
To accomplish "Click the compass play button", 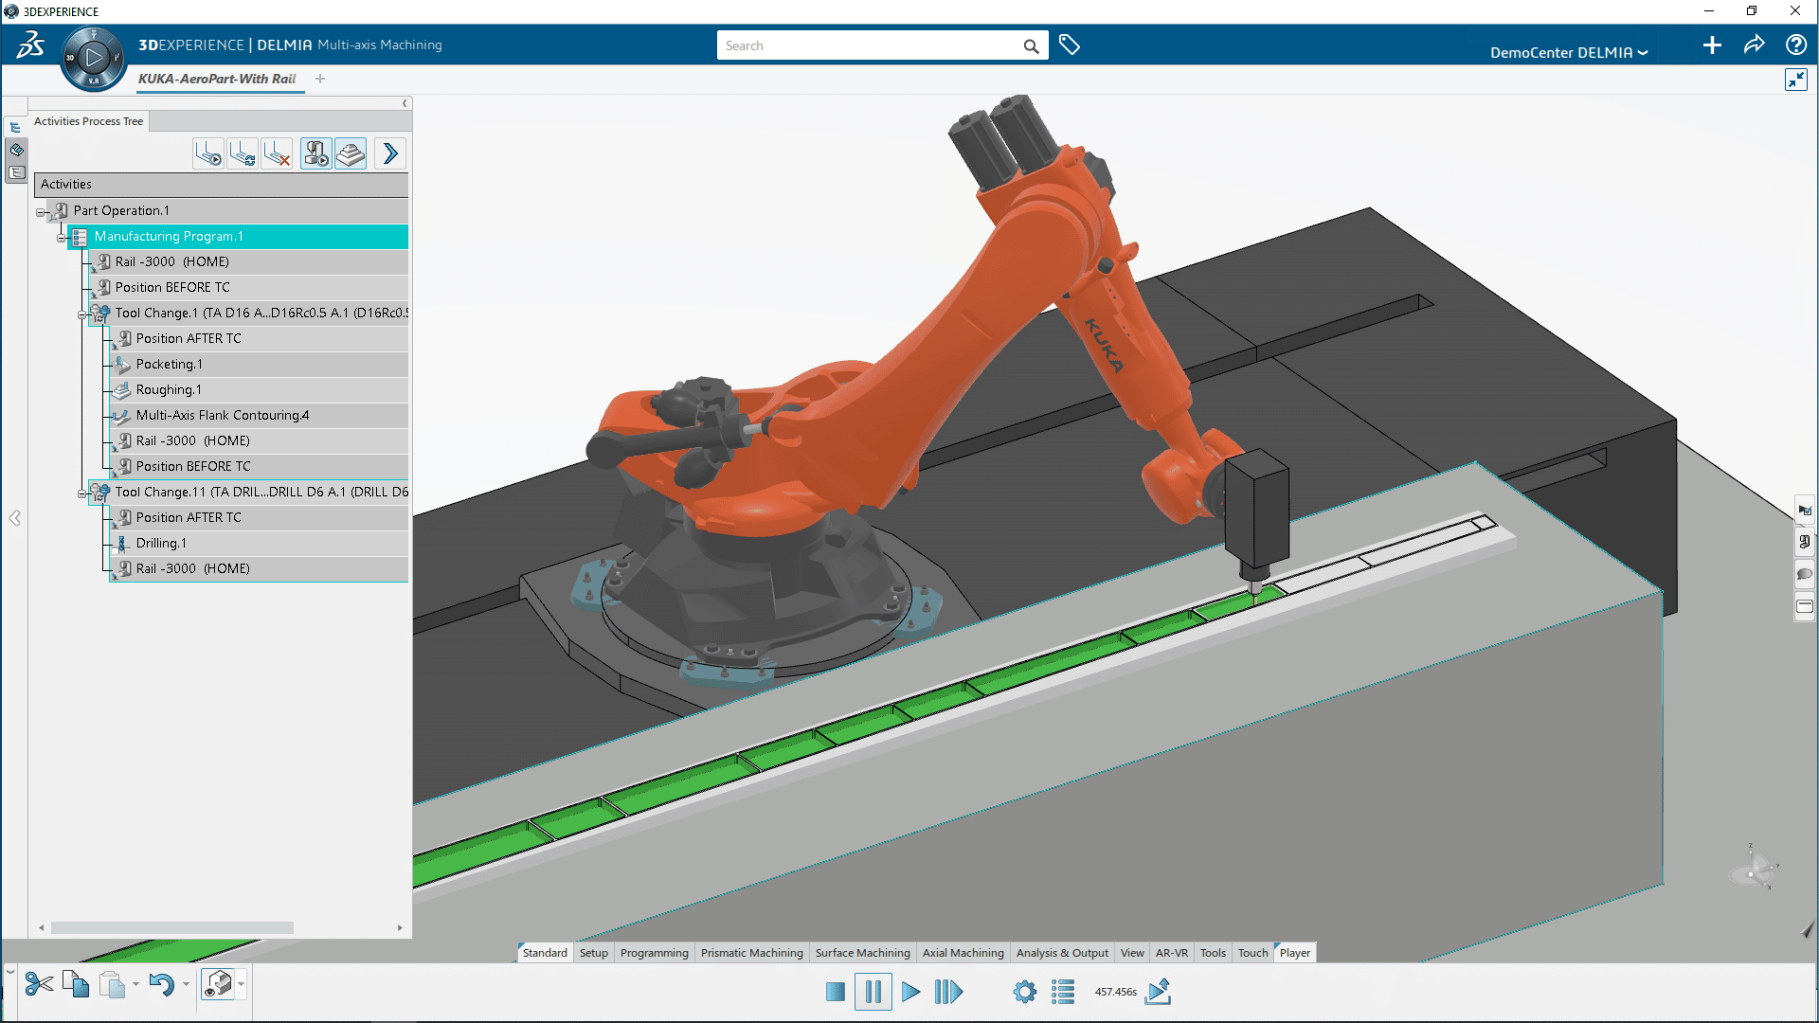I will [94, 59].
